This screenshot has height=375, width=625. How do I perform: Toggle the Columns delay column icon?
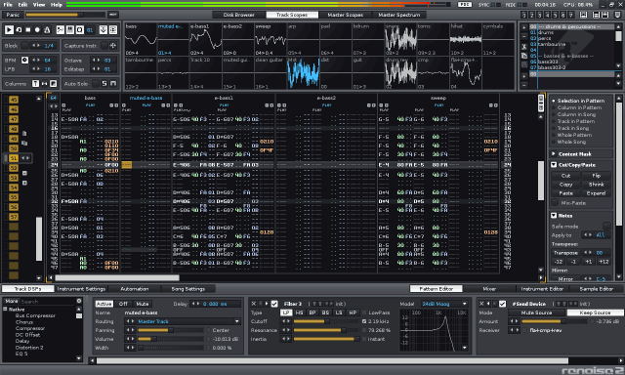tap(53, 83)
